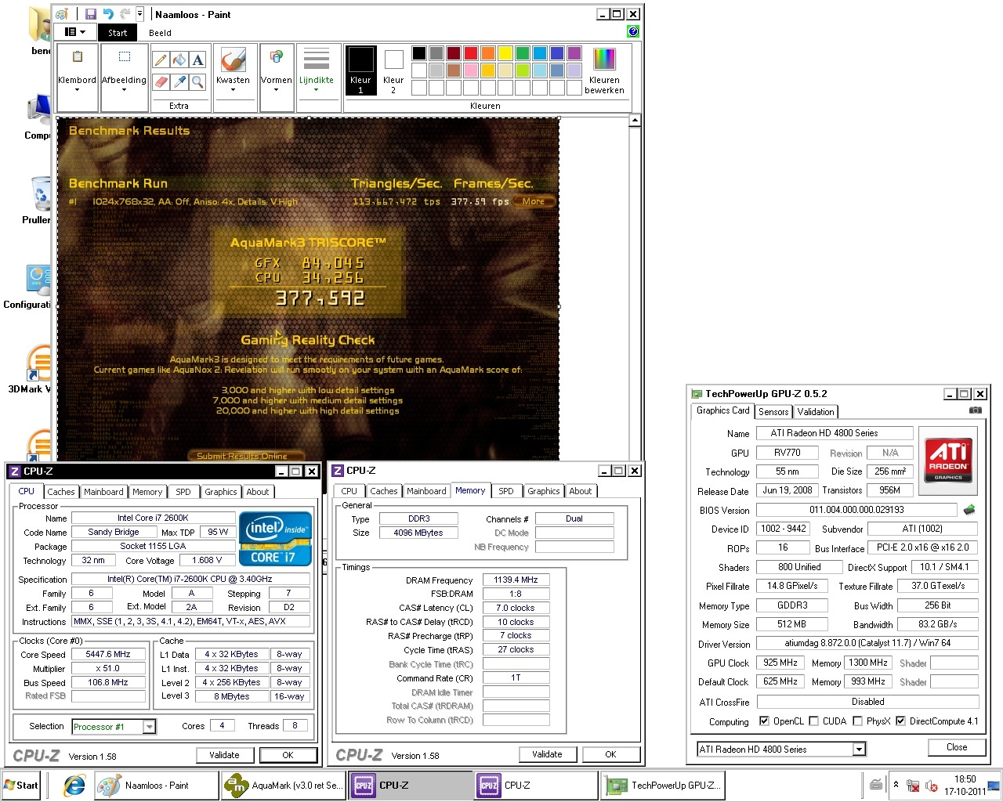Select the Color picker eyedropper tool
The width and height of the screenshot is (1003, 802).
[179, 81]
